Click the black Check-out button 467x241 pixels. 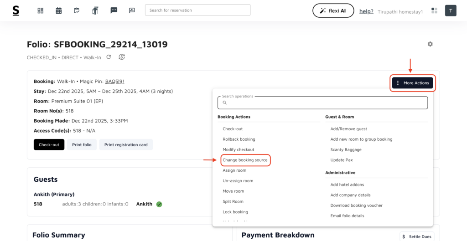(x=49, y=145)
